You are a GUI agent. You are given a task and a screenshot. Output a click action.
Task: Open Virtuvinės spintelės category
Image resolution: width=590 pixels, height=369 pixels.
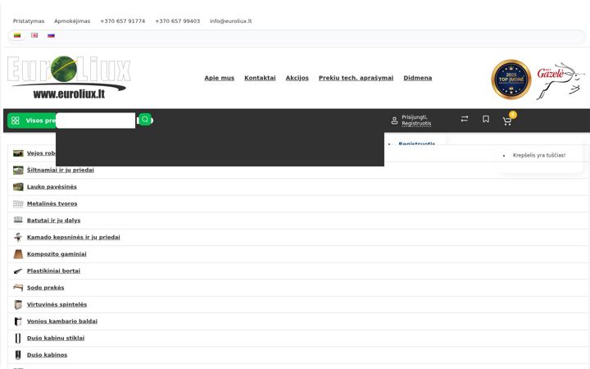pyautogui.click(x=57, y=304)
